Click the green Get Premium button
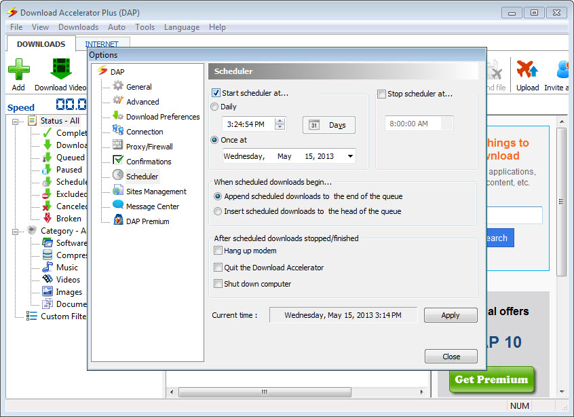This screenshot has width=574, height=417. point(491,379)
